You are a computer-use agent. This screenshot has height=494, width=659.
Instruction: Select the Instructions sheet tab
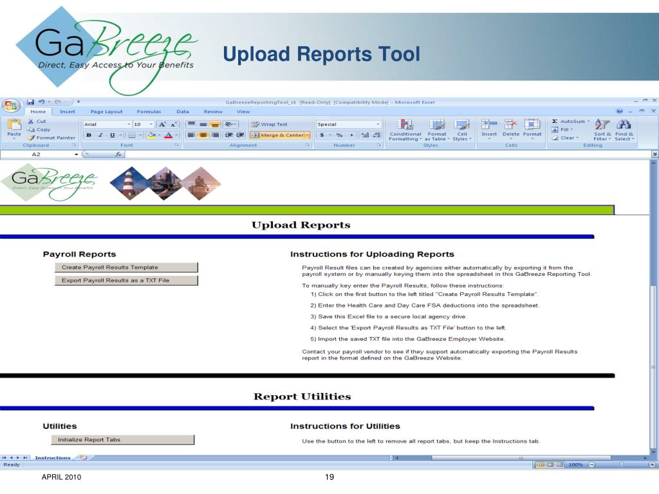(53, 458)
